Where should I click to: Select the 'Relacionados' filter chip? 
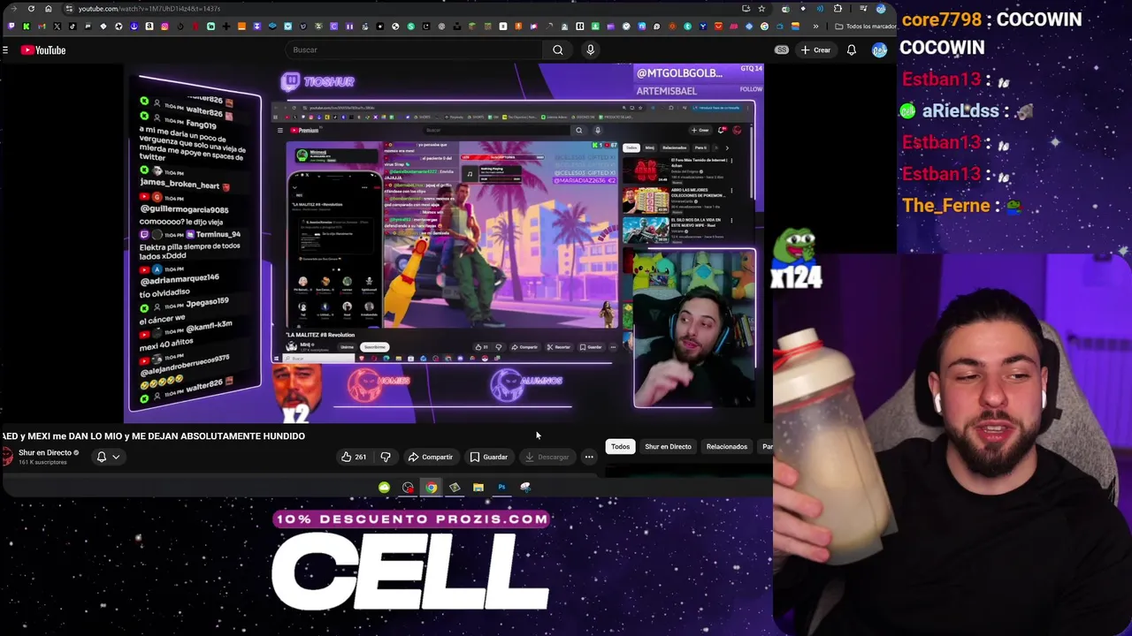coord(727,447)
